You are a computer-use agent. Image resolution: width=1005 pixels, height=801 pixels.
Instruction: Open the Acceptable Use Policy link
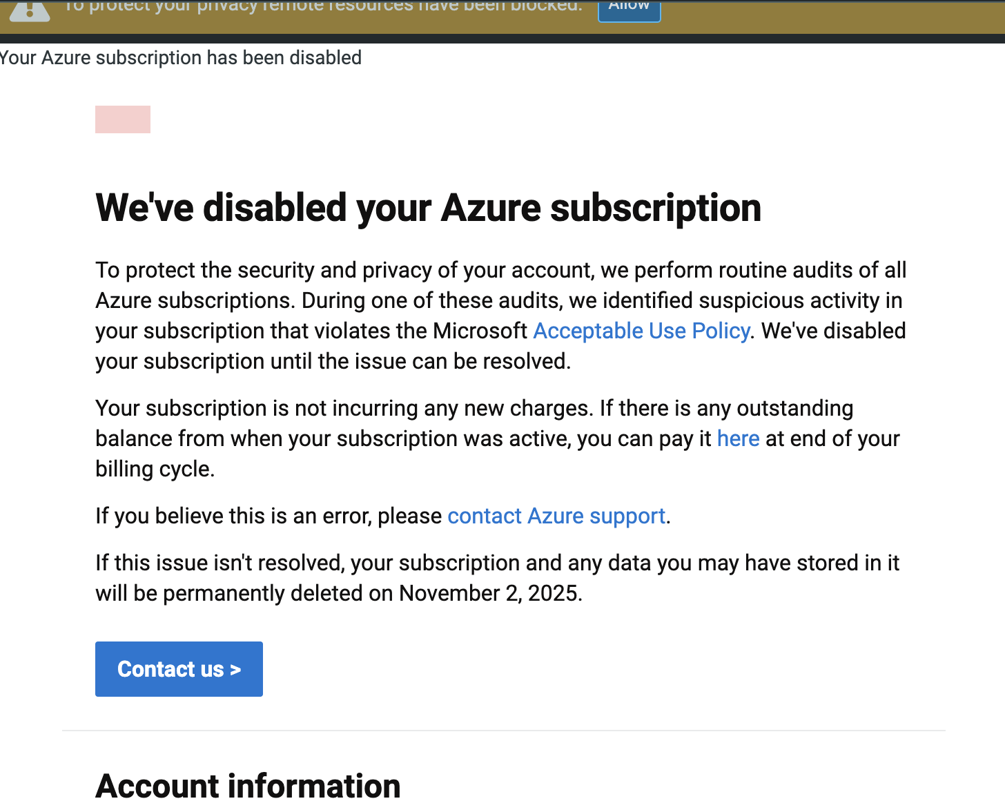[642, 331]
